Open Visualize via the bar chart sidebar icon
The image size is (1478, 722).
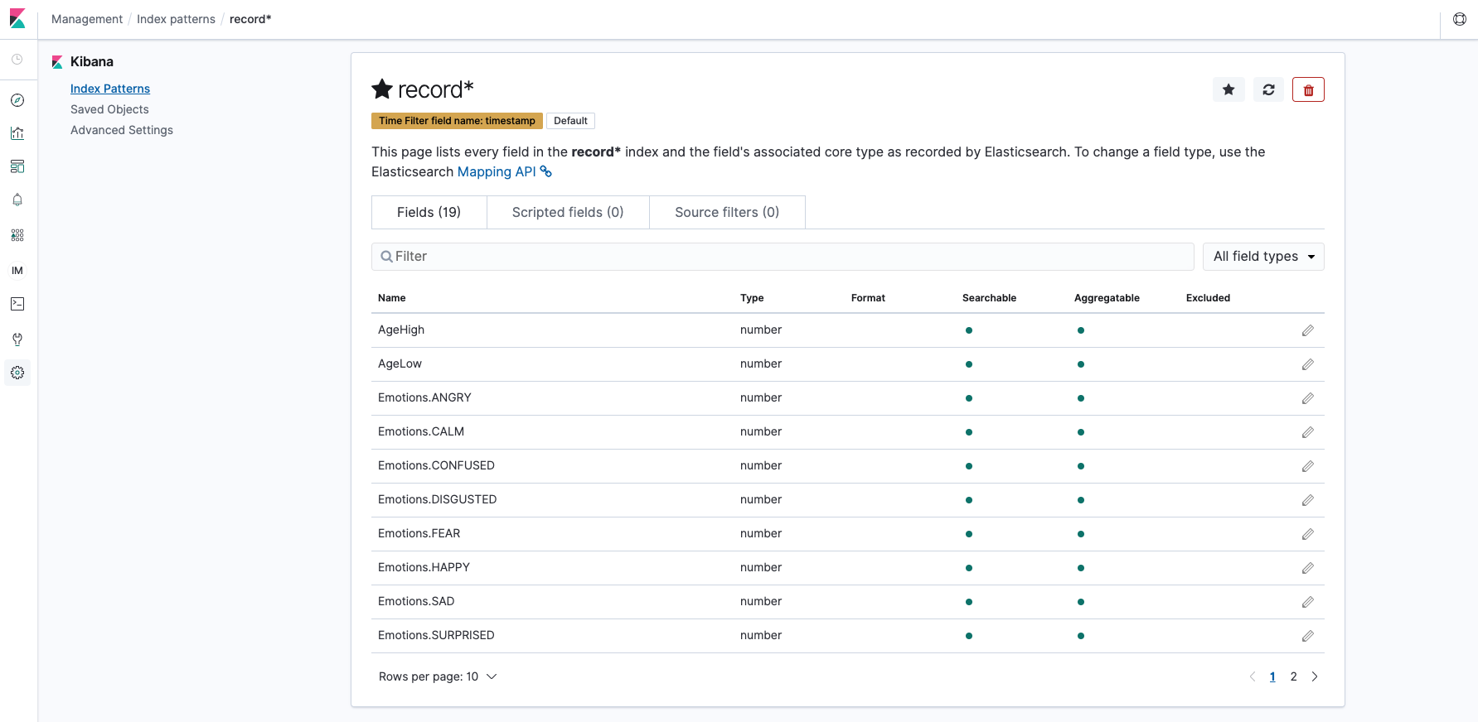[17, 133]
